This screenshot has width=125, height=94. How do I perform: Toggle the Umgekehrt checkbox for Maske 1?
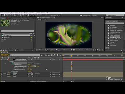(35, 63)
